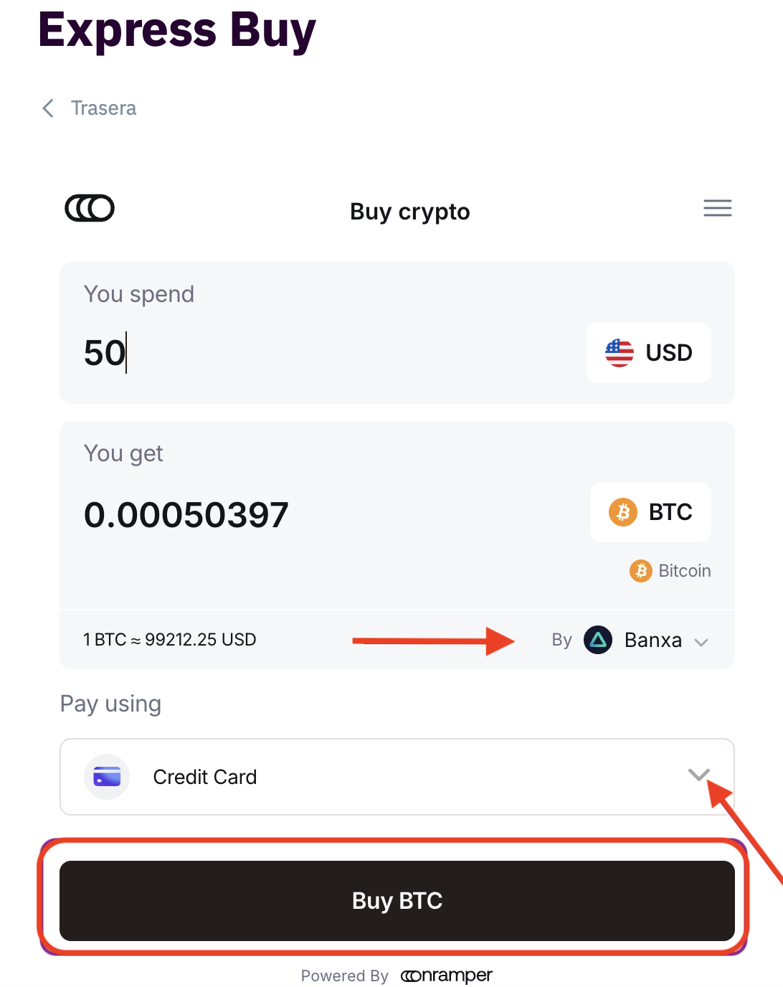Click the US flag icon

619,353
